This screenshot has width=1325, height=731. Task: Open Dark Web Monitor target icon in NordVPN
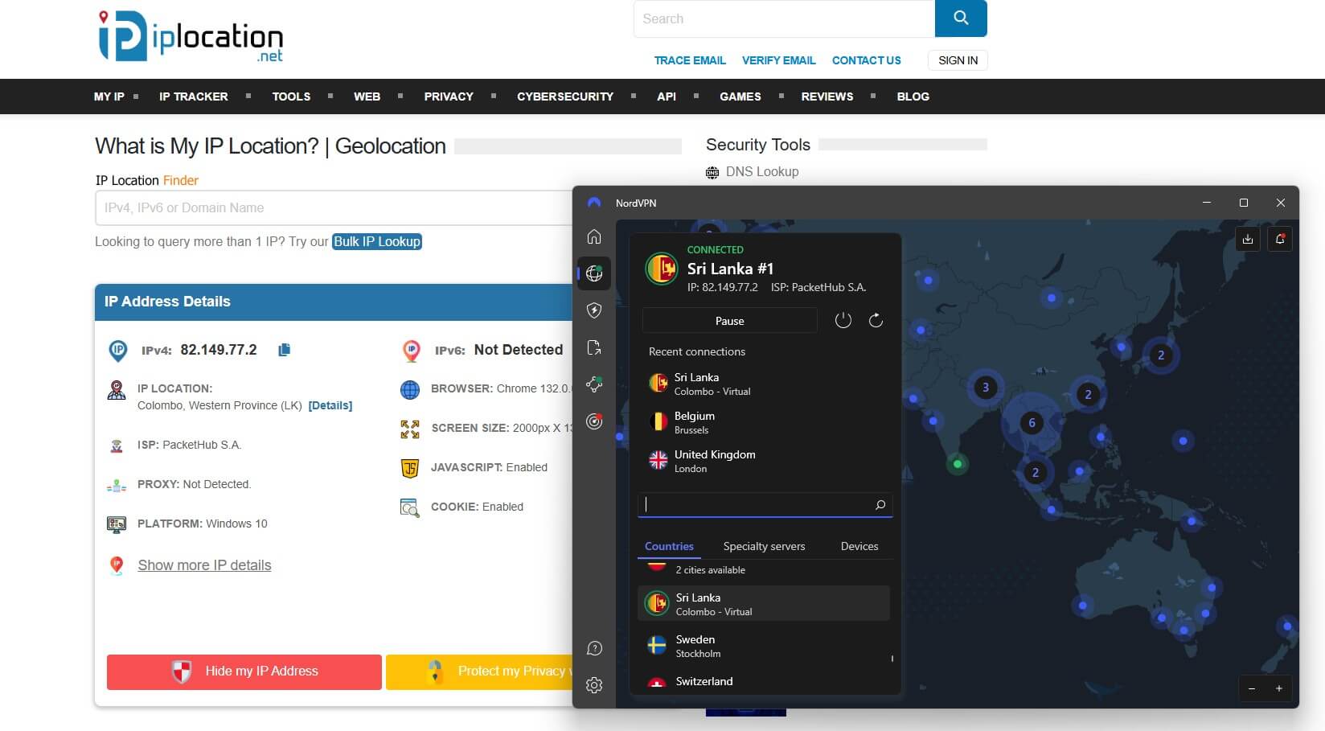click(x=594, y=421)
